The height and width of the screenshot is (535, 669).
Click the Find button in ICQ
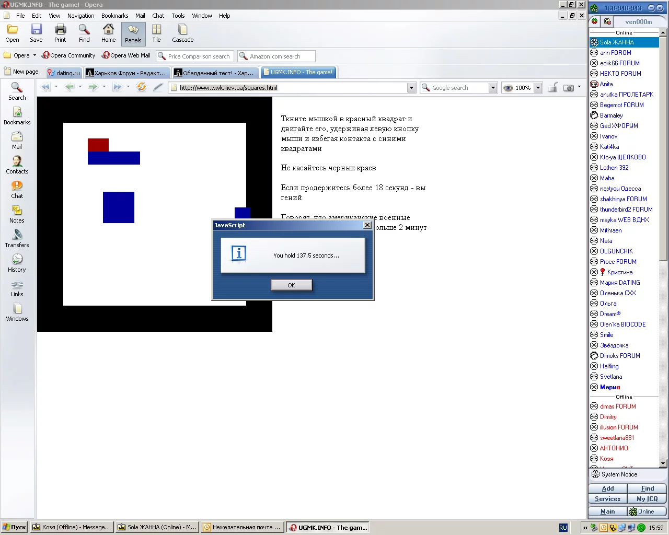point(648,489)
